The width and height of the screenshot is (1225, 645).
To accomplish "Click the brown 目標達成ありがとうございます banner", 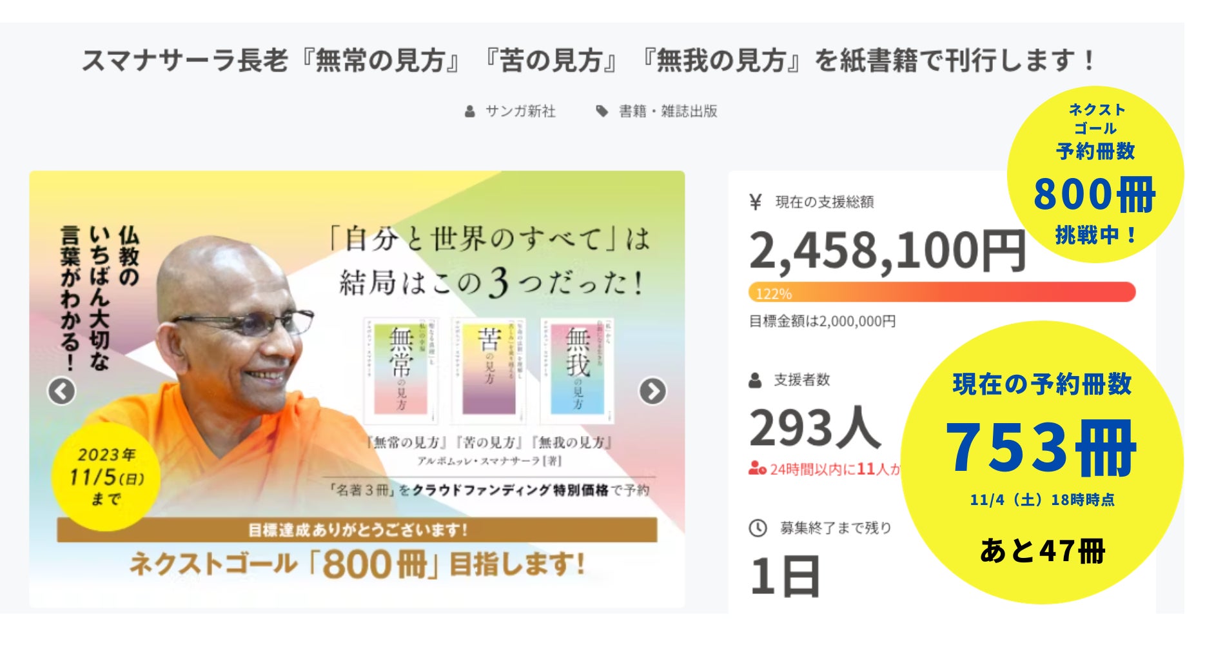I will point(357,530).
